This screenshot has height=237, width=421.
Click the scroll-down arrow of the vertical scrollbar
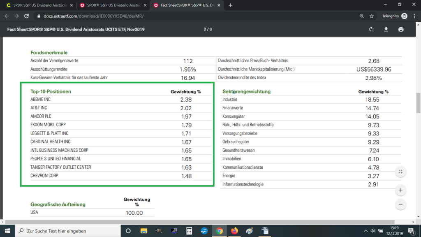(x=418, y=216)
